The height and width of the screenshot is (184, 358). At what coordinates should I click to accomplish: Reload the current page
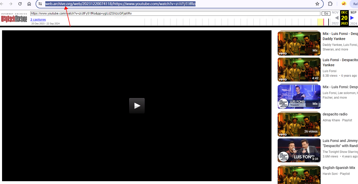pyautogui.click(x=20, y=4)
